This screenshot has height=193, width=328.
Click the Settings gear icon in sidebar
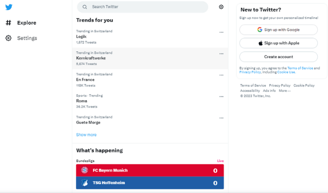click(x=8, y=38)
